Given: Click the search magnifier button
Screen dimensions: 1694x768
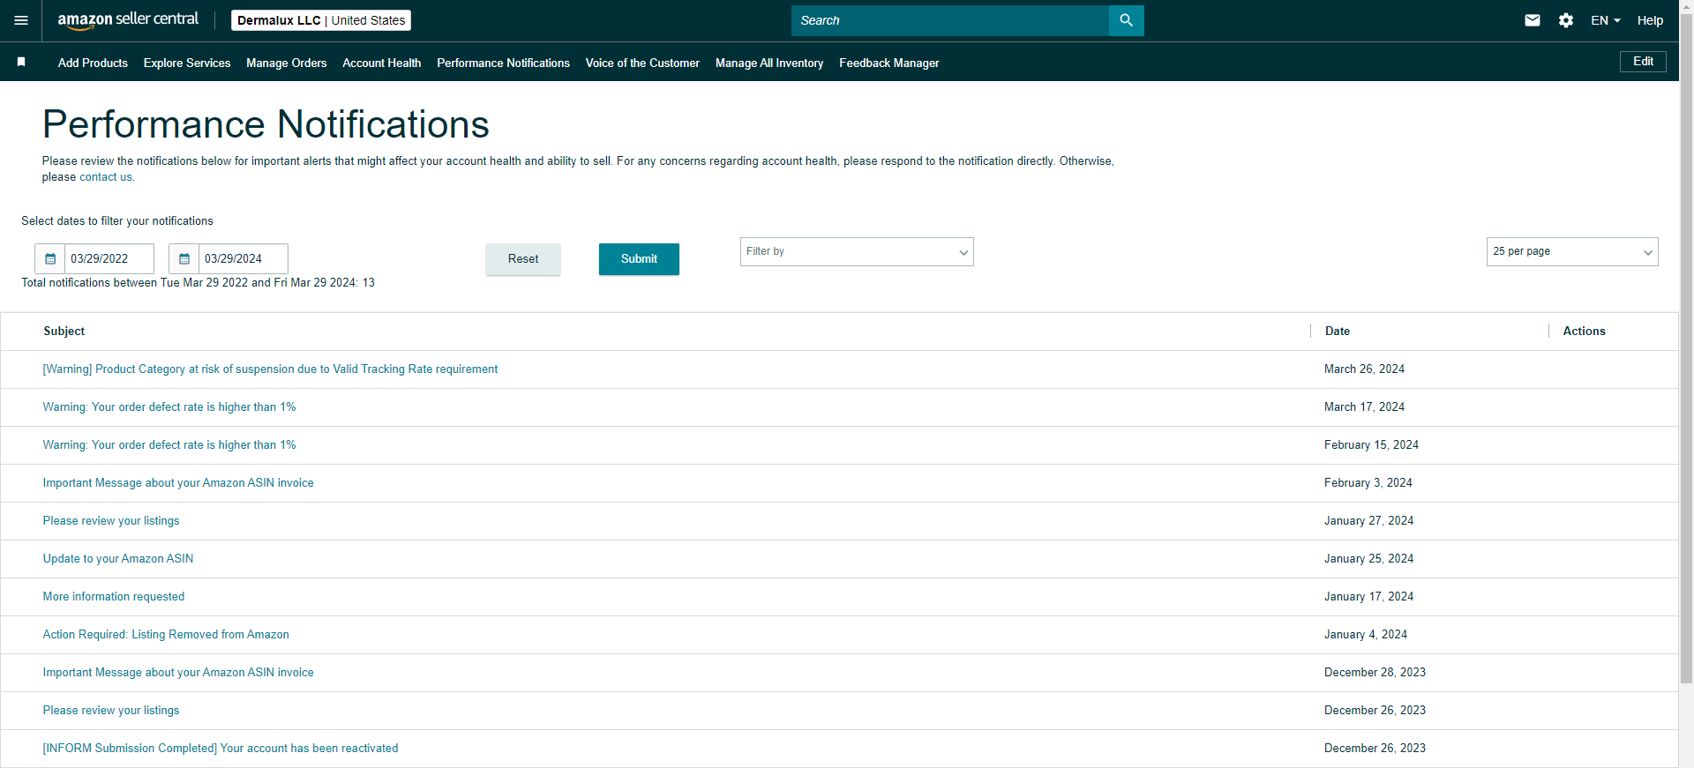Looking at the screenshot, I should click(1126, 20).
